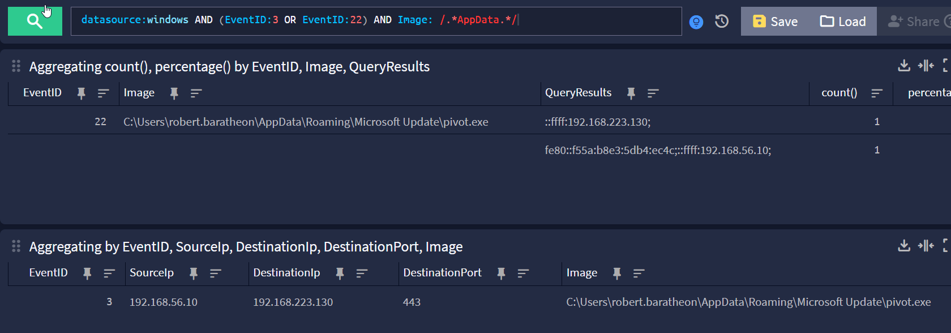Screen dimensions: 951x333
Task: Click the Save query button
Action: (775, 22)
